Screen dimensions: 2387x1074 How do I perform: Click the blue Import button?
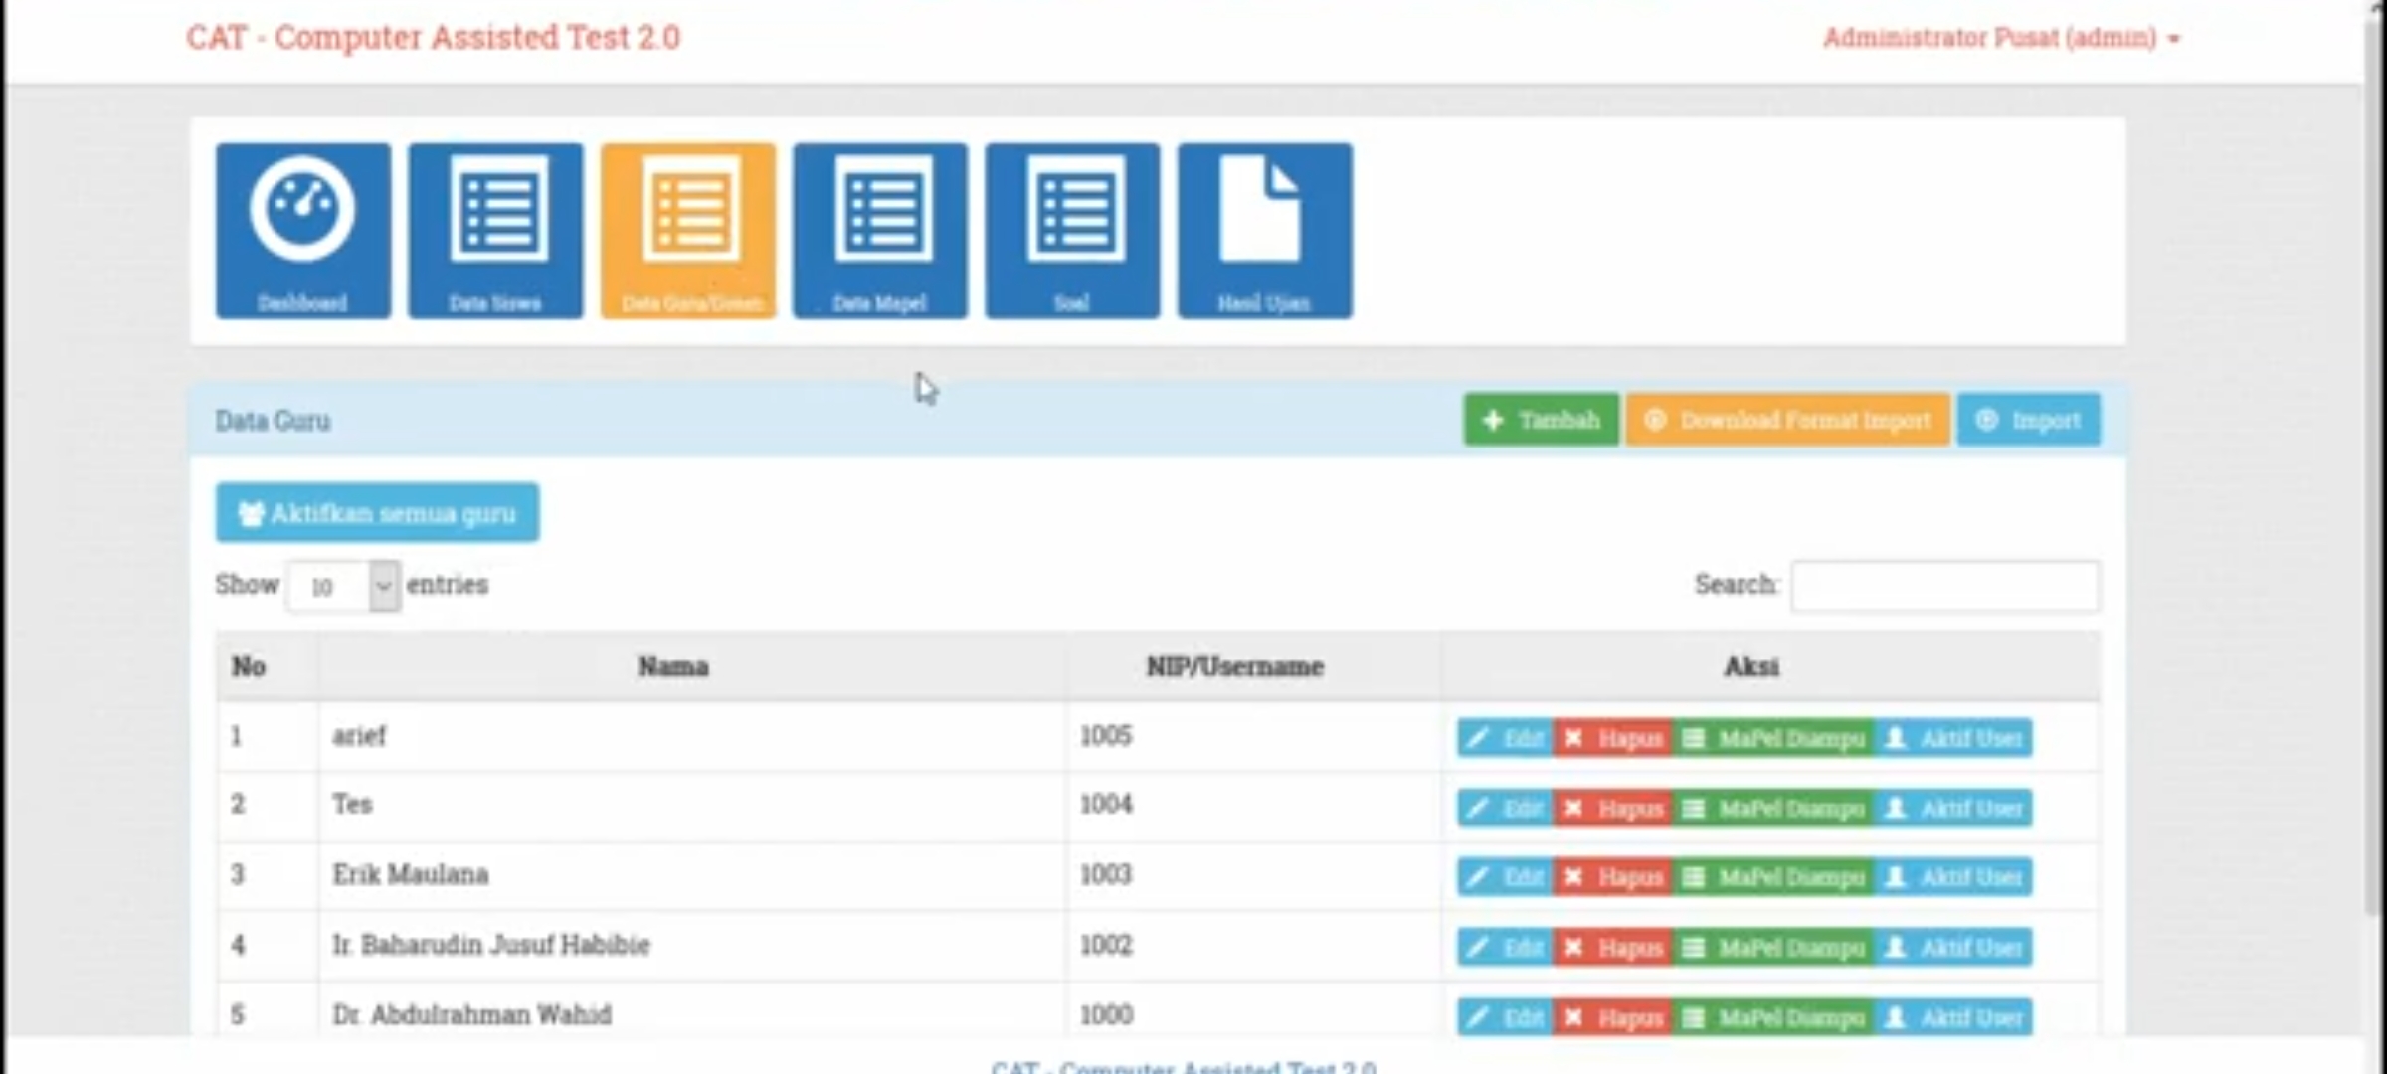pyautogui.click(x=2028, y=420)
